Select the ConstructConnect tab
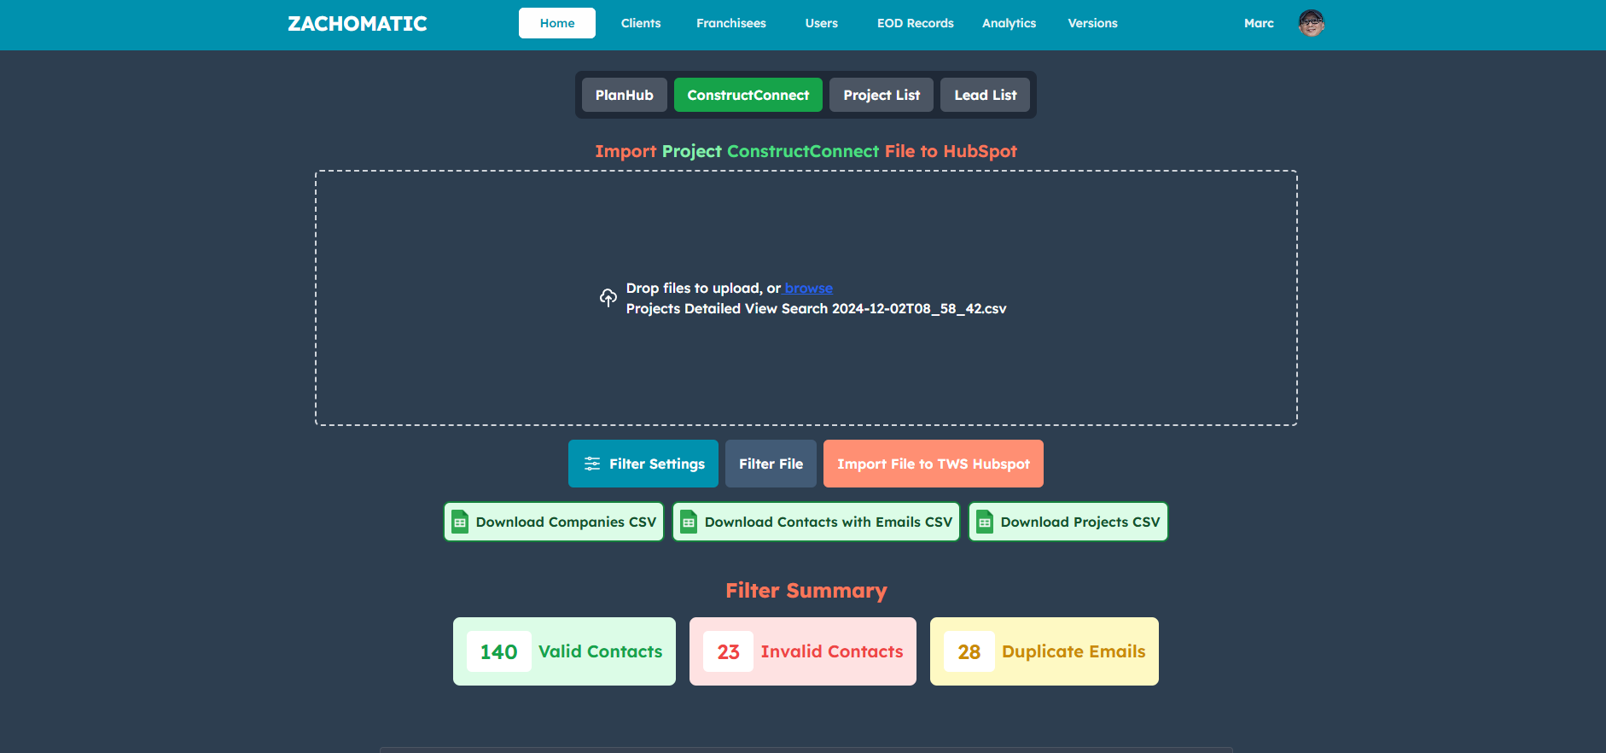 point(748,95)
